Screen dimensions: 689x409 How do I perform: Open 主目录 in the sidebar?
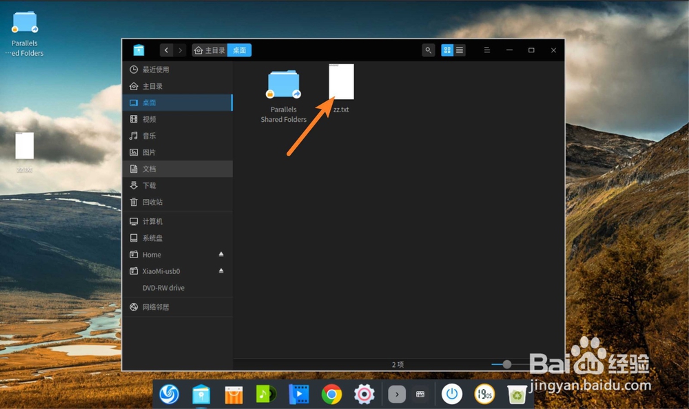178,86
